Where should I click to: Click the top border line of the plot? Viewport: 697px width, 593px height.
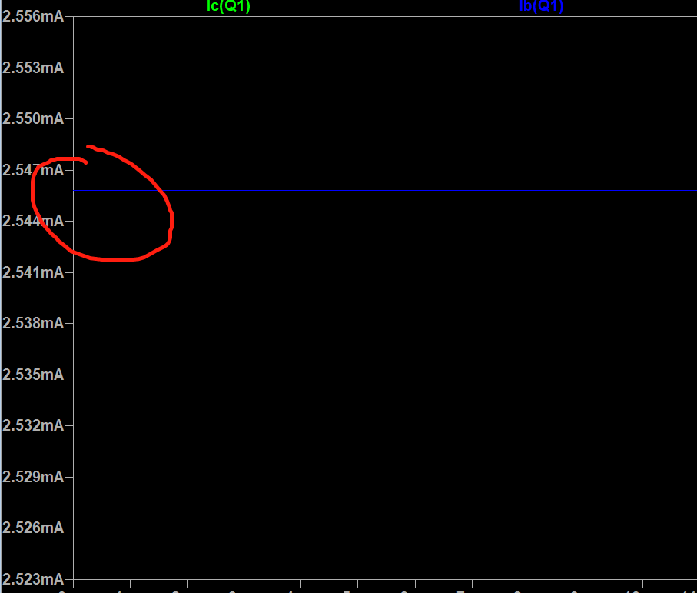point(384,15)
